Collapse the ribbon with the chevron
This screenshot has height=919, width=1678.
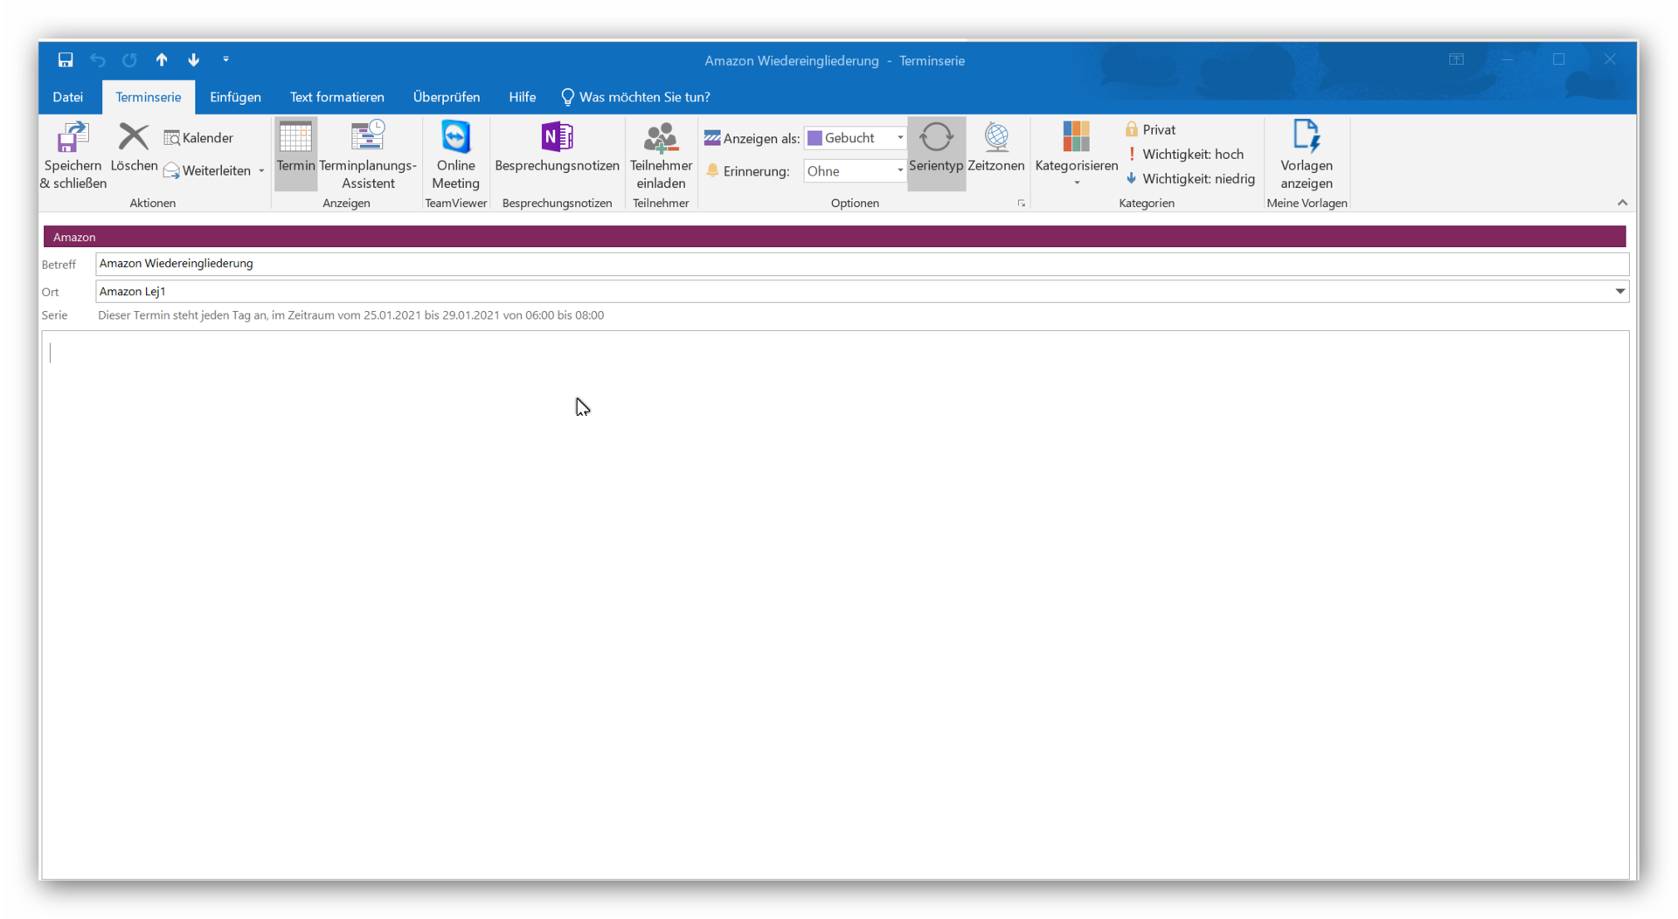pos(1622,203)
